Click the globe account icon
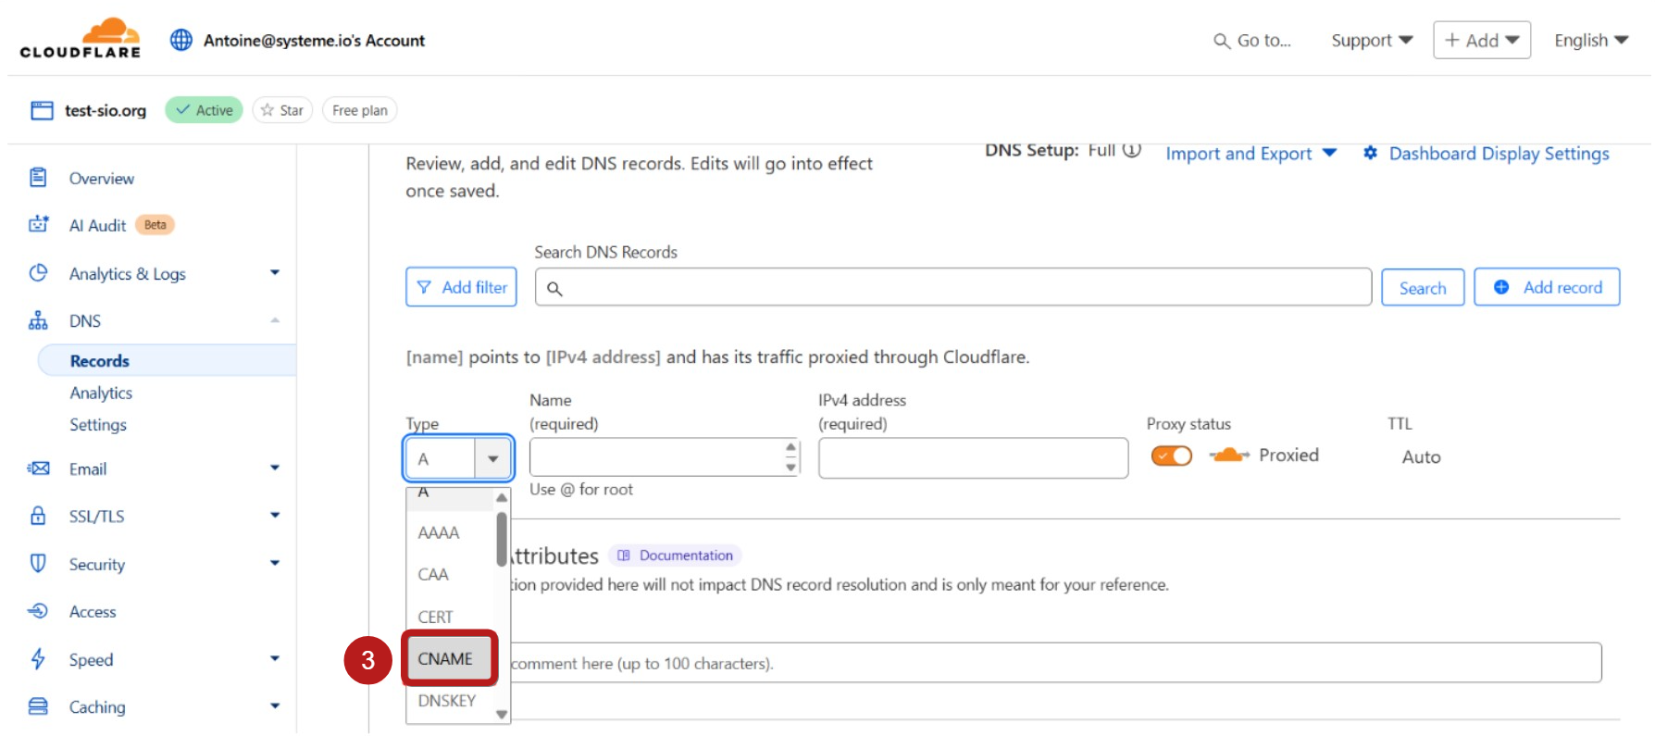1655x736 pixels. click(181, 40)
